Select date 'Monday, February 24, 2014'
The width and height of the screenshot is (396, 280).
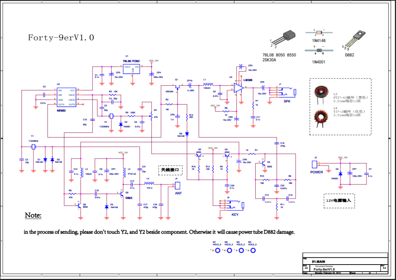(x=328, y=273)
